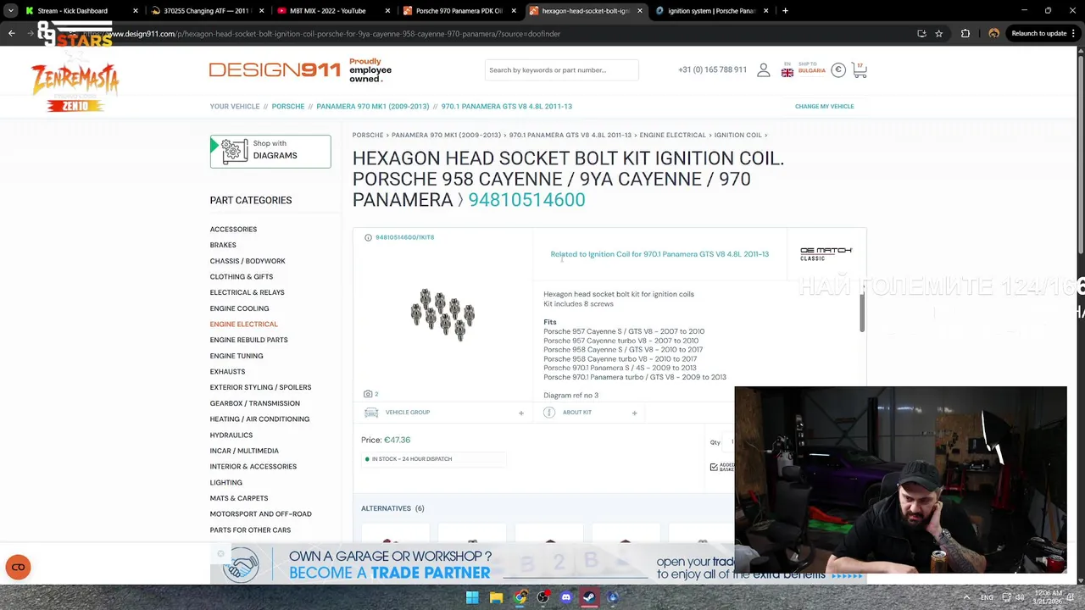Image resolution: width=1085 pixels, height=610 pixels.
Task: Open the browser extensions icon
Action: tap(965, 34)
